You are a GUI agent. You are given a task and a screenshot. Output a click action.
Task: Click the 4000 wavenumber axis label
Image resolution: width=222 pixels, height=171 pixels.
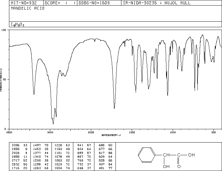pyautogui.click(x=9, y=132)
